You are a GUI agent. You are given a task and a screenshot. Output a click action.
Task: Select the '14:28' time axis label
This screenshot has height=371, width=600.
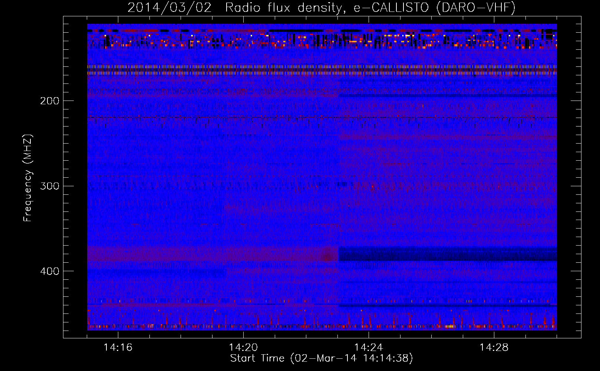[494, 347]
